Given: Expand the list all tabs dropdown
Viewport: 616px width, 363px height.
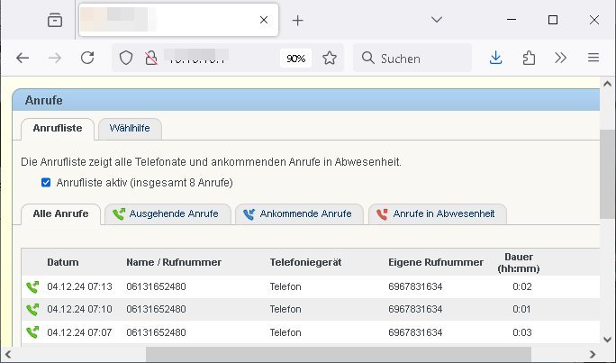Looking at the screenshot, I should click(x=436, y=20).
